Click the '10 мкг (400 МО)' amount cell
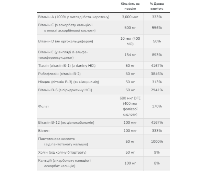The width and height of the screenshot is (206, 171). pos(129,41)
